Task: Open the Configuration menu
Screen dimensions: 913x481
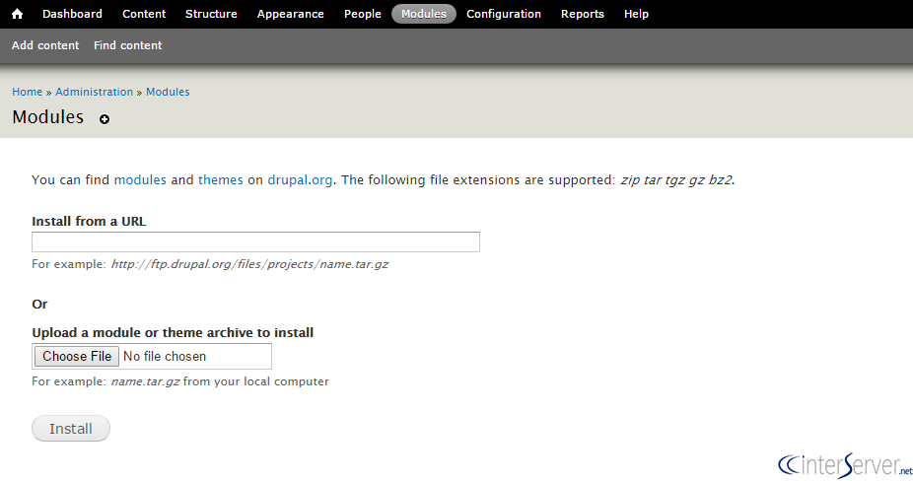Action: pos(504,14)
